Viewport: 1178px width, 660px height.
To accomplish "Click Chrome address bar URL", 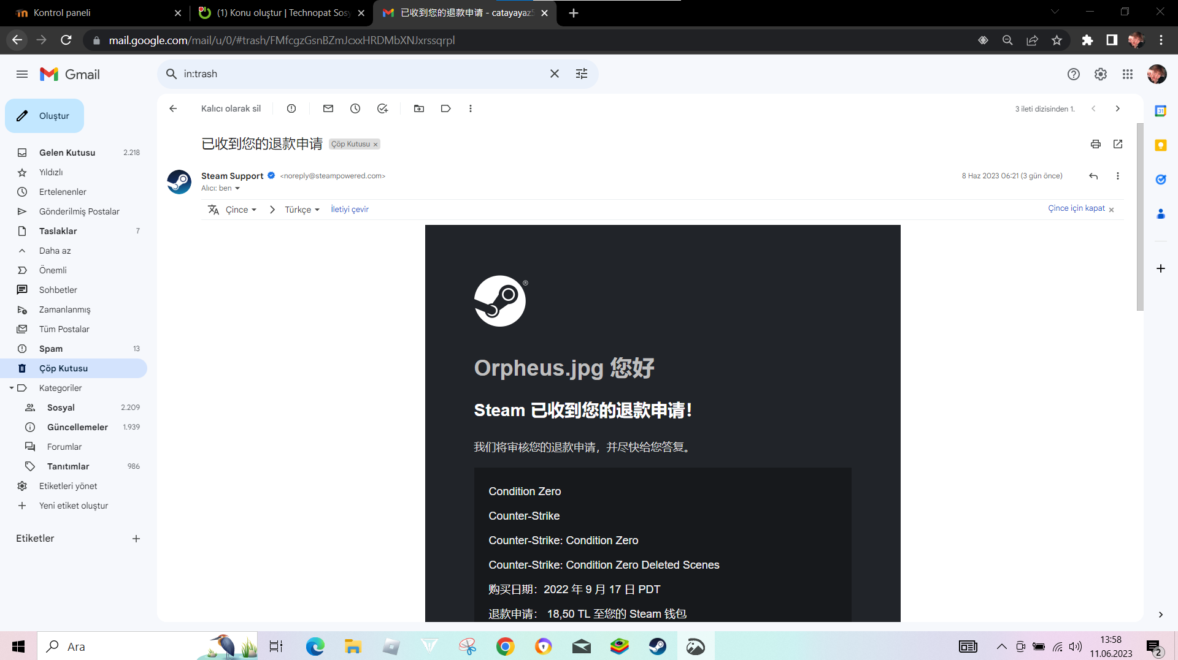I will coord(282,40).
